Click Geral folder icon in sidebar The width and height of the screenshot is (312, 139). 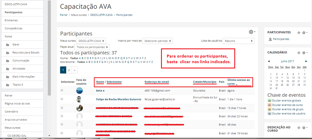[x=8, y=45]
